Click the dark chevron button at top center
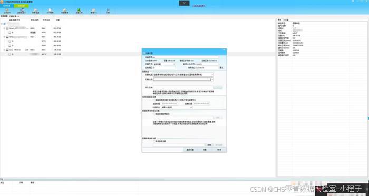Image resolution: width=369 pixels, height=196 pixels. [x=184, y=3]
